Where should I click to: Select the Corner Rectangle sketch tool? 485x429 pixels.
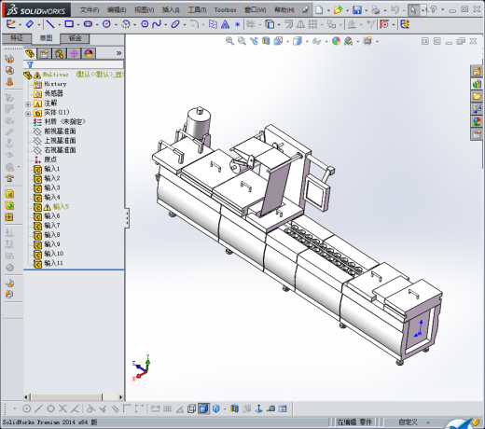pyautogui.click(x=69, y=24)
